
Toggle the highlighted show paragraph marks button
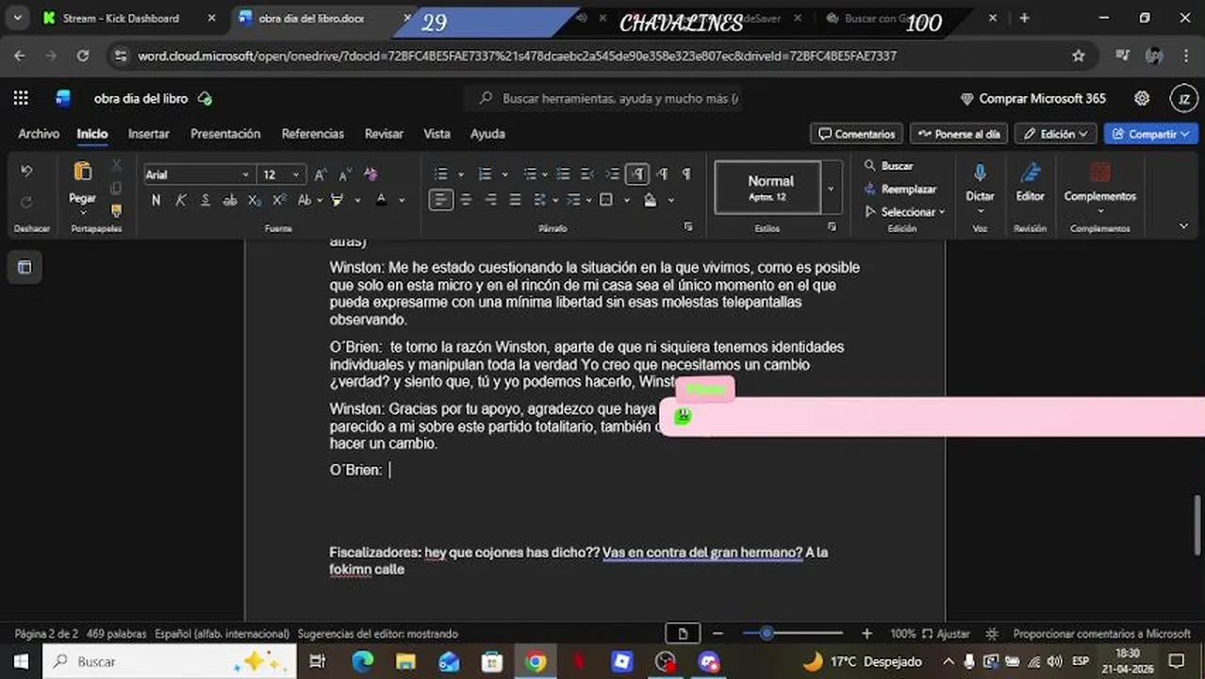637,174
